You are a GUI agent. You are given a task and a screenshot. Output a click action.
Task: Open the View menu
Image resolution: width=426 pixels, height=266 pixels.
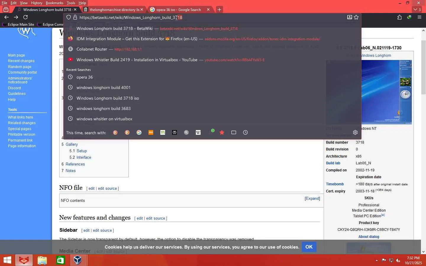click(24, 3)
